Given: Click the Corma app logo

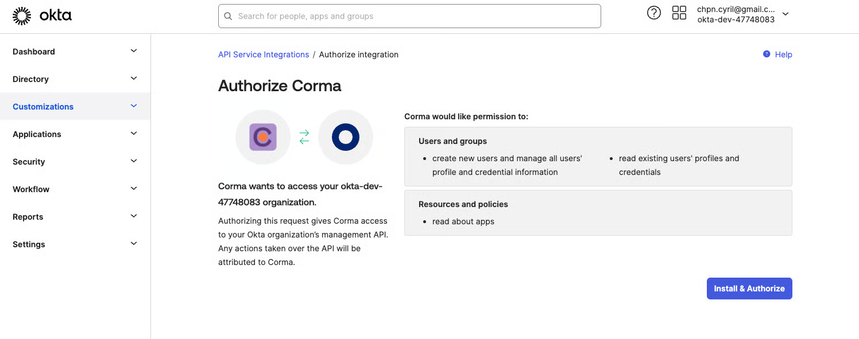Looking at the screenshot, I should 263,137.
